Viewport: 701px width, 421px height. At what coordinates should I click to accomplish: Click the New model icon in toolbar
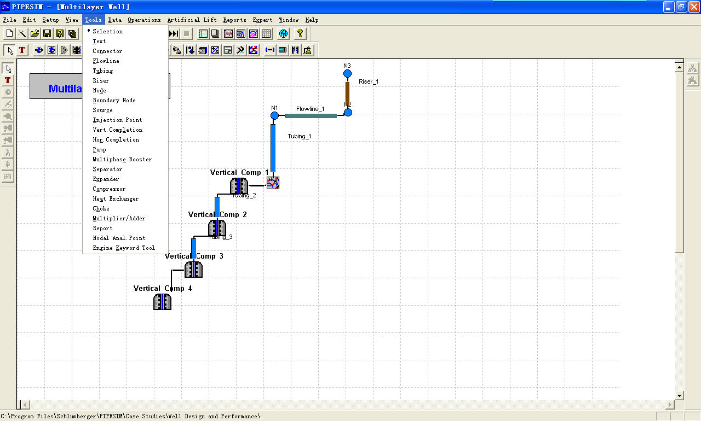9,34
